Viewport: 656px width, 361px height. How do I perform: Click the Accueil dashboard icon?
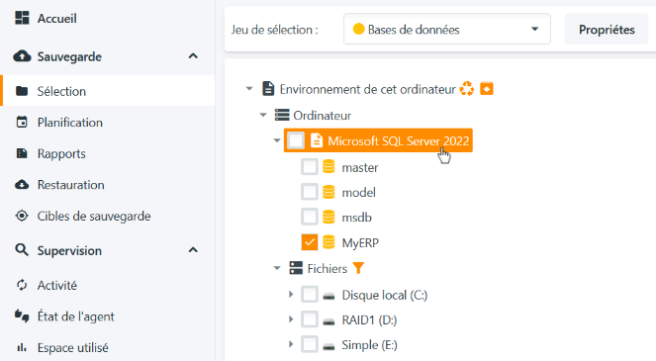(x=22, y=18)
